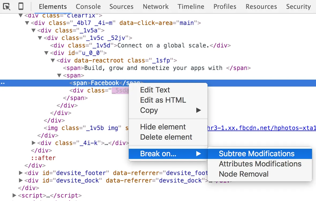The image size is (316, 201).
Task: Expand the collapsed script node
Action: [x=14, y=195]
